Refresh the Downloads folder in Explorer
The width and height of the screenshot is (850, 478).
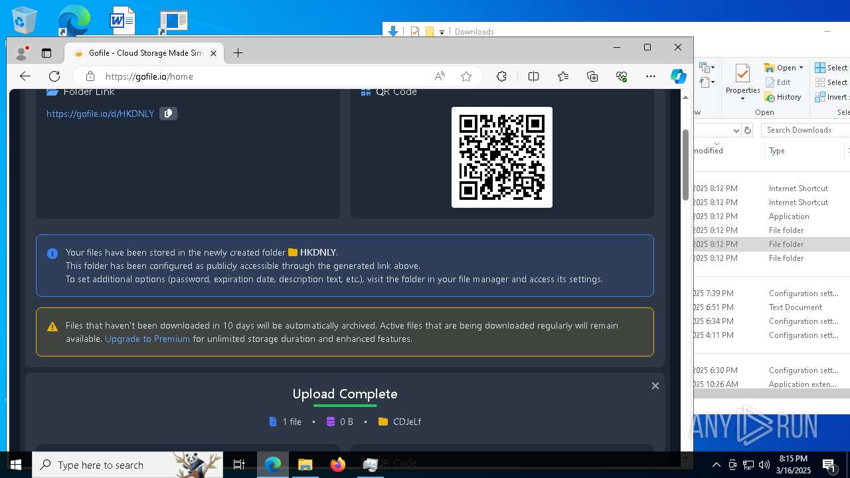[748, 130]
